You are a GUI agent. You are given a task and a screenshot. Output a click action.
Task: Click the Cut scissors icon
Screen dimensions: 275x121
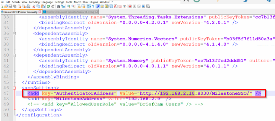34,6
